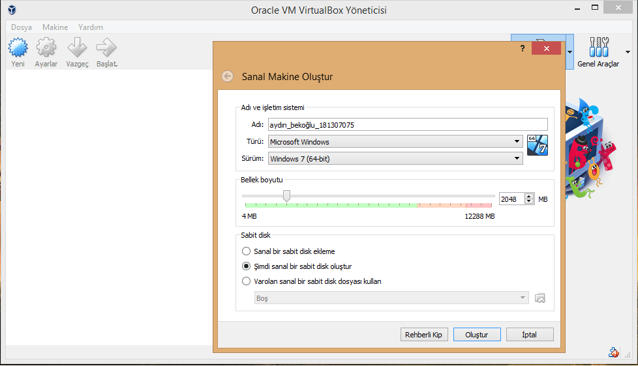Click the Başlat start arrow icon
The image size is (638, 366).
coord(106,48)
